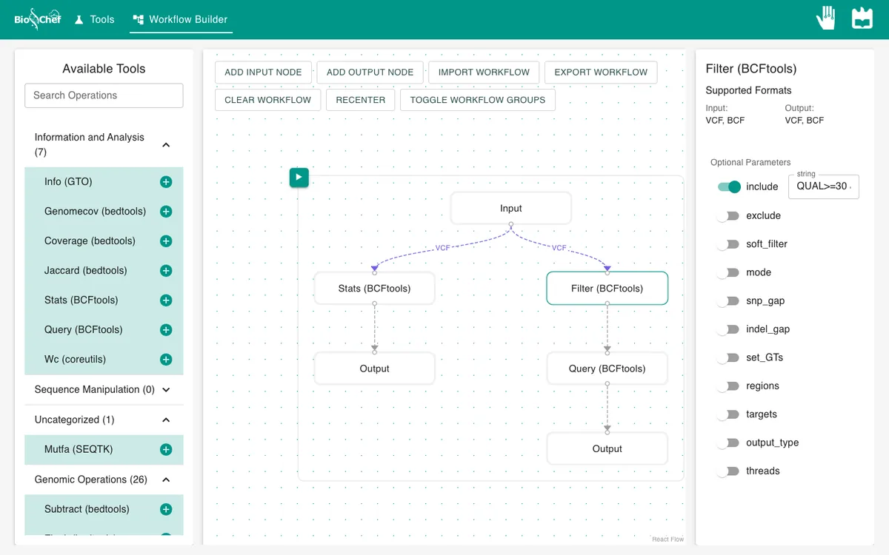This screenshot has height=555, width=889.
Task: Turn on the mode parameter toggle
Action: (x=729, y=272)
